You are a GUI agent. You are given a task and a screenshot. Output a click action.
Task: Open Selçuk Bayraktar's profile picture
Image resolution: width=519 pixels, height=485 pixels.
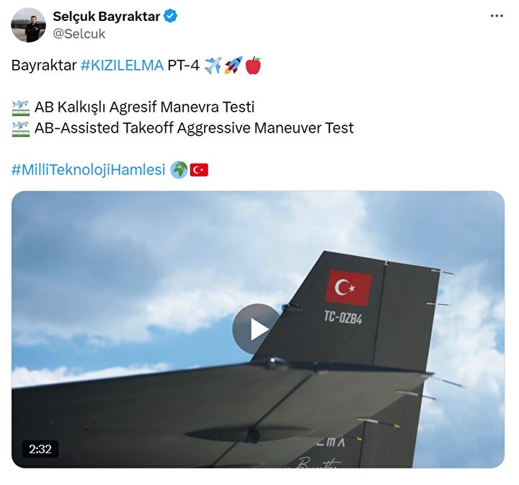point(28,25)
